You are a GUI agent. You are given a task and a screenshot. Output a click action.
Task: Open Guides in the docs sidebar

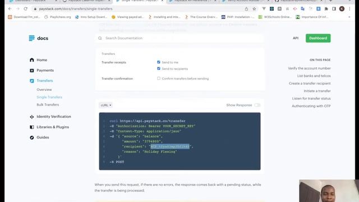(x=43, y=137)
